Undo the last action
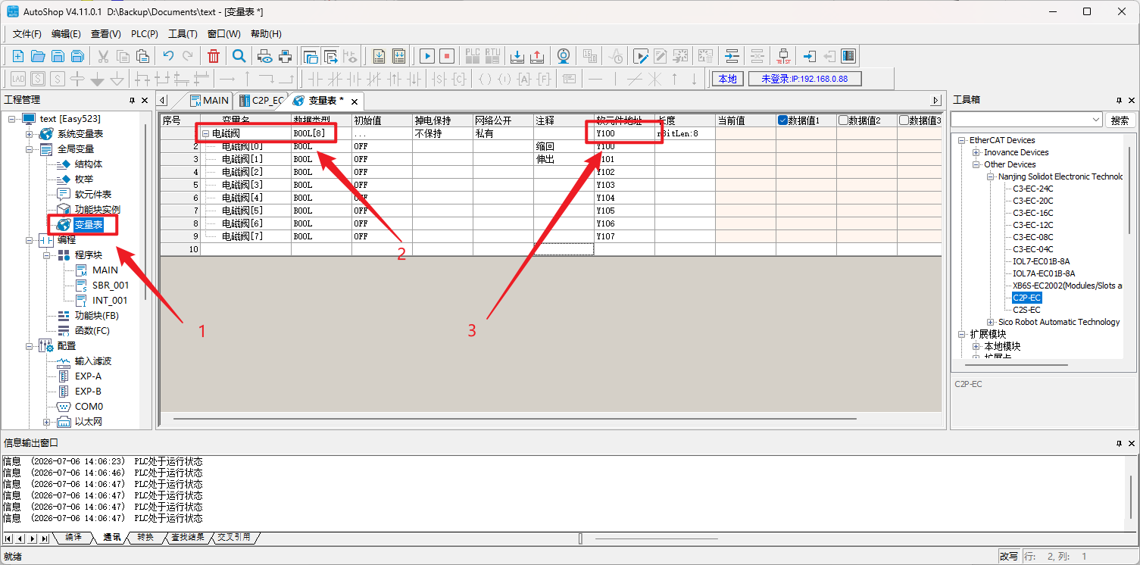Screen dimensions: 1140x565 168,56
